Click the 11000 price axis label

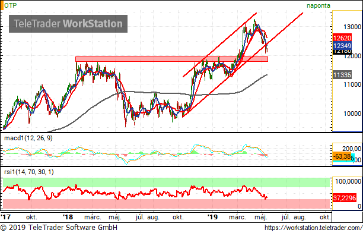(x=352, y=85)
